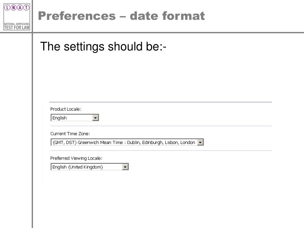The height and width of the screenshot is (228, 304).
Task: Click 'National Admissions' logo text
Action: 17,24
